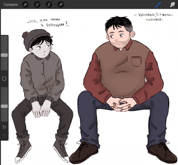Activate the Transform arrow tool
The width and height of the screenshot is (178, 165).
click(61, 4)
